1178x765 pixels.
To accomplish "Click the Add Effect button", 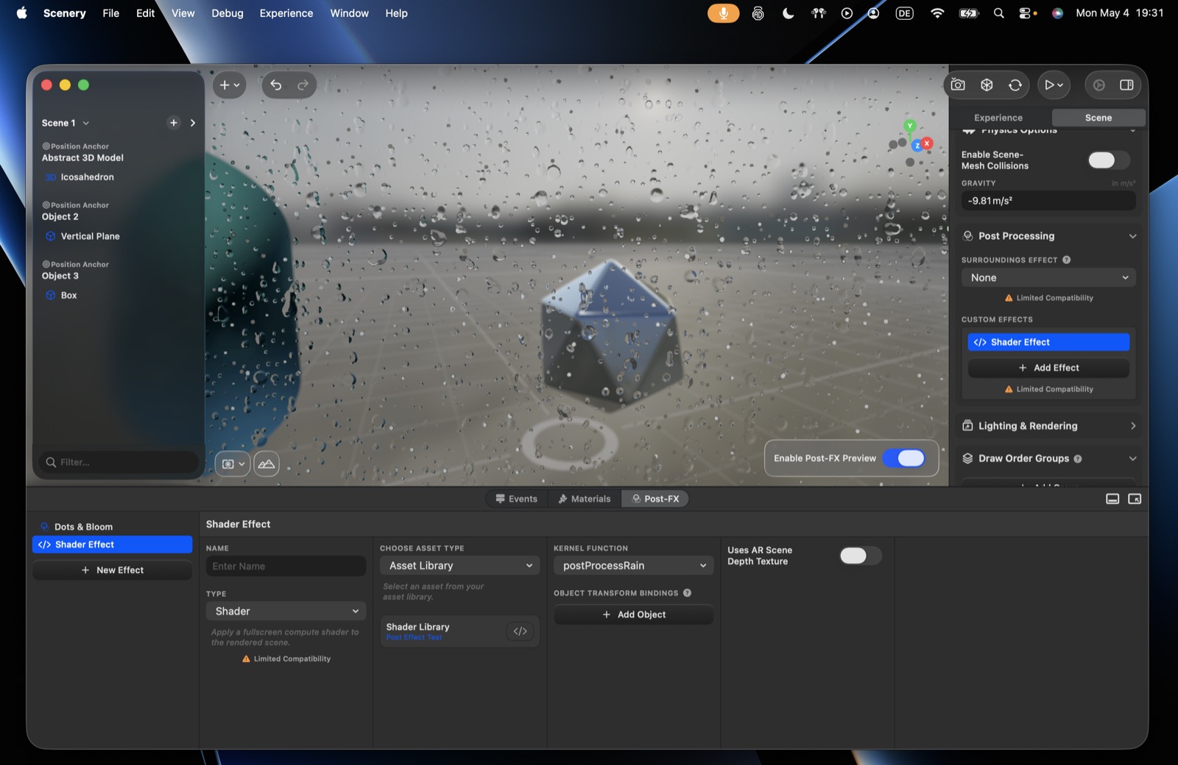I will (1048, 368).
